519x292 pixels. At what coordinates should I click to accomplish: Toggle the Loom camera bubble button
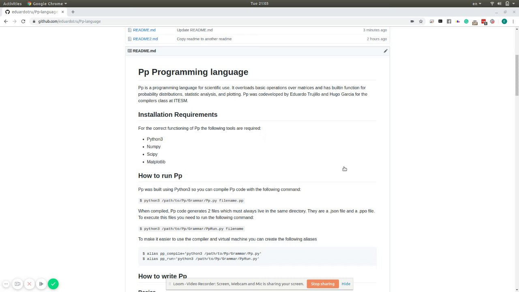click(17, 284)
